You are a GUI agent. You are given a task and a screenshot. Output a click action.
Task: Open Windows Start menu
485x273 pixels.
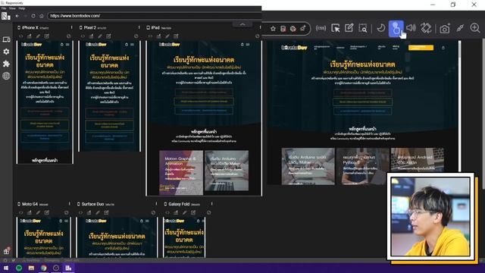[6, 268]
